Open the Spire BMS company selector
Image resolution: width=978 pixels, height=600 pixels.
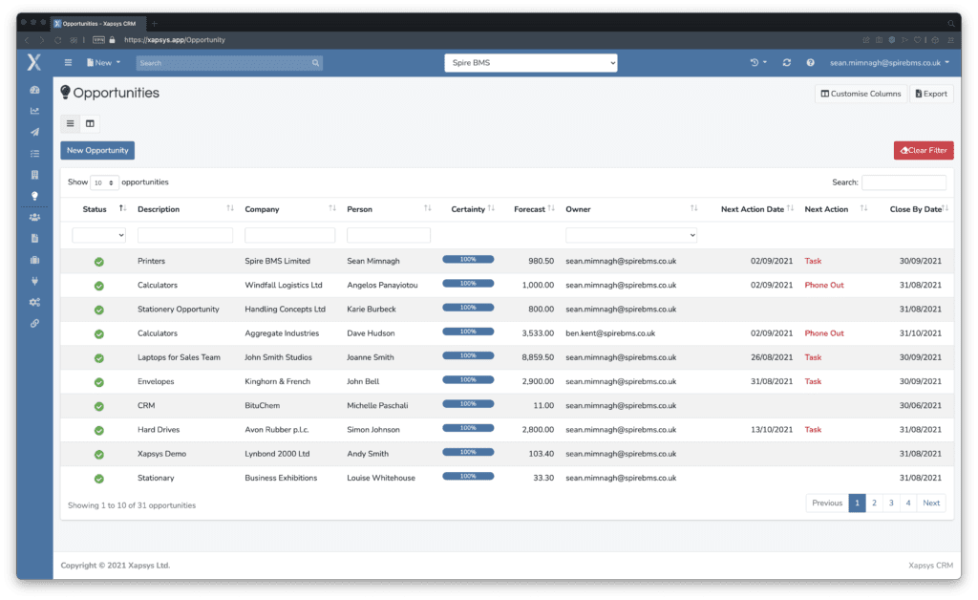pyautogui.click(x=531, y=63)
